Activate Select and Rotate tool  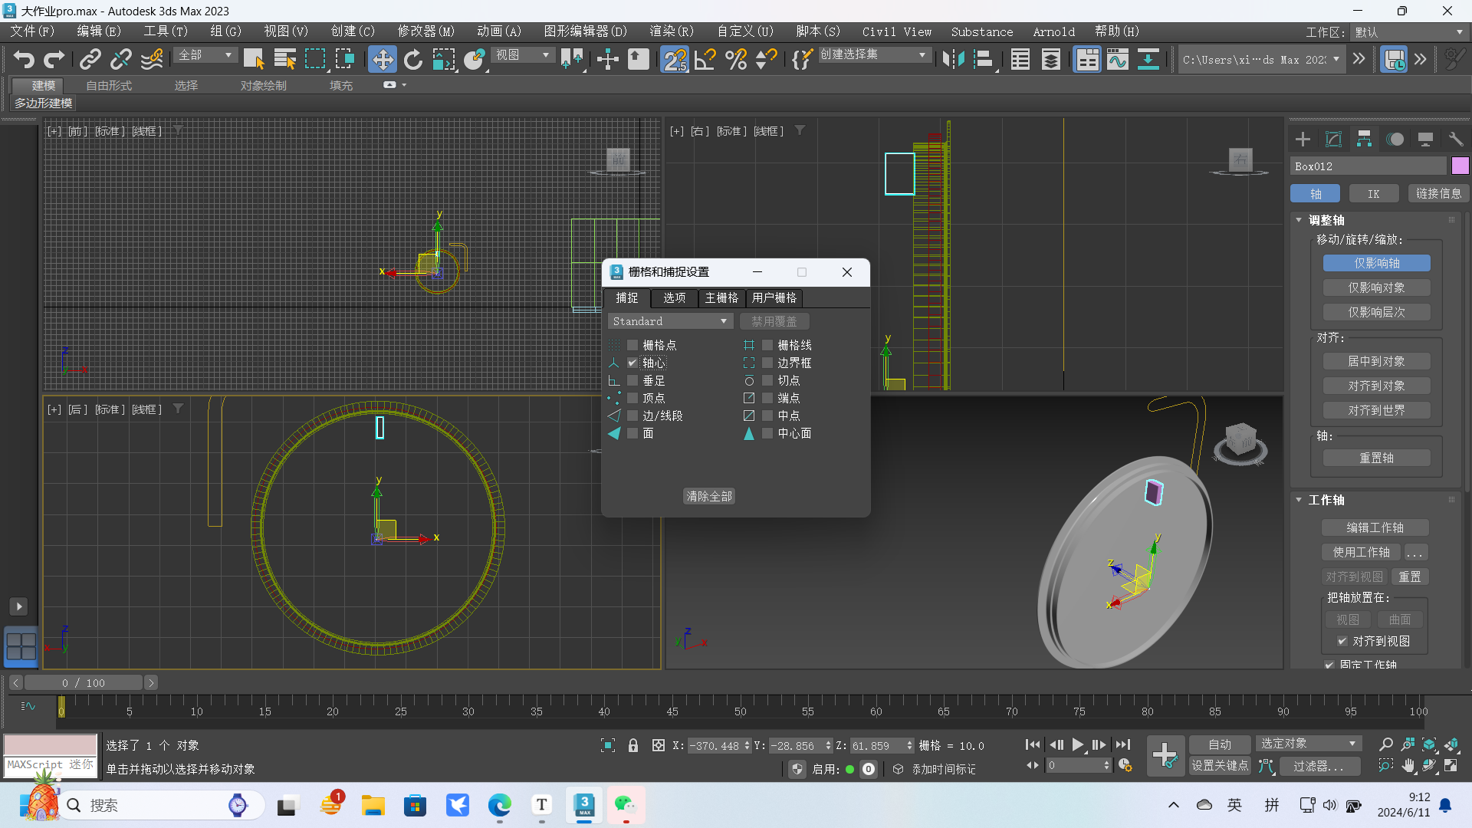413,59
